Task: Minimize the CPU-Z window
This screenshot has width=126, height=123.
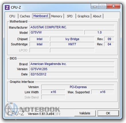Action: tap(95, 6)
